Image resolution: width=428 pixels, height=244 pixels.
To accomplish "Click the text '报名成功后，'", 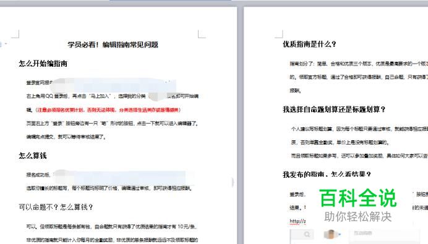I will [x=38, y=175].
